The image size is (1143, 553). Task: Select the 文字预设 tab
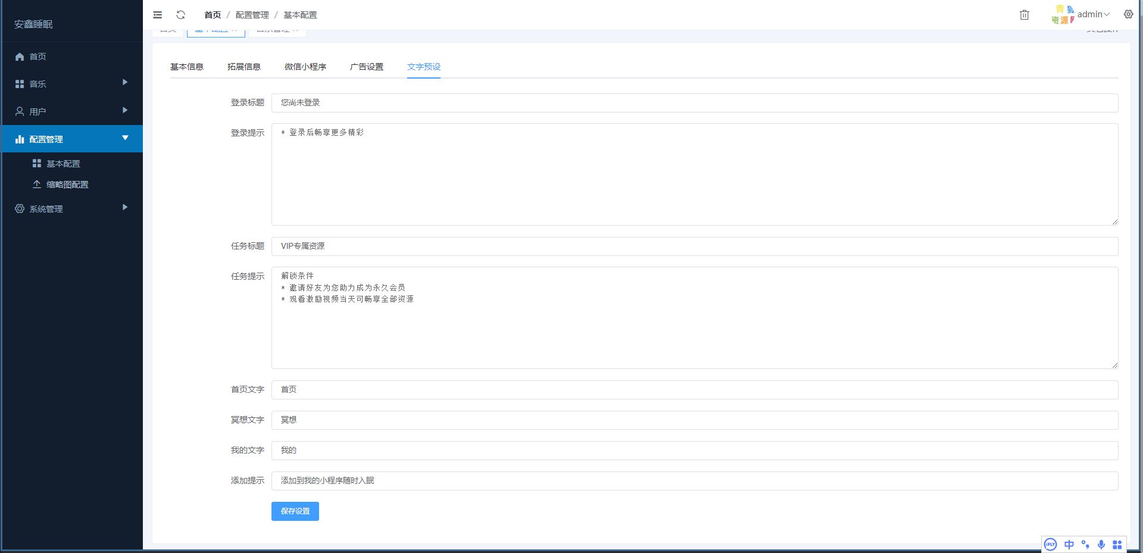click(x=424, y=67)
